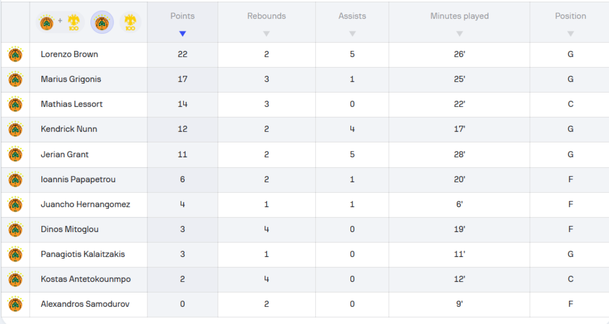Switch to the yellow eagle team filter
Screen dimensions: 609x324
click(130, 23)
